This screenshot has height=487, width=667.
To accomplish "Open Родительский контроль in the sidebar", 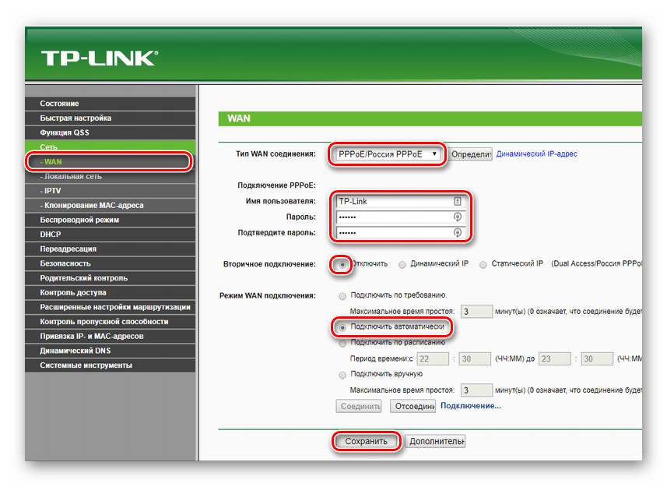I will pyautogui.click(x=111, y=278).
